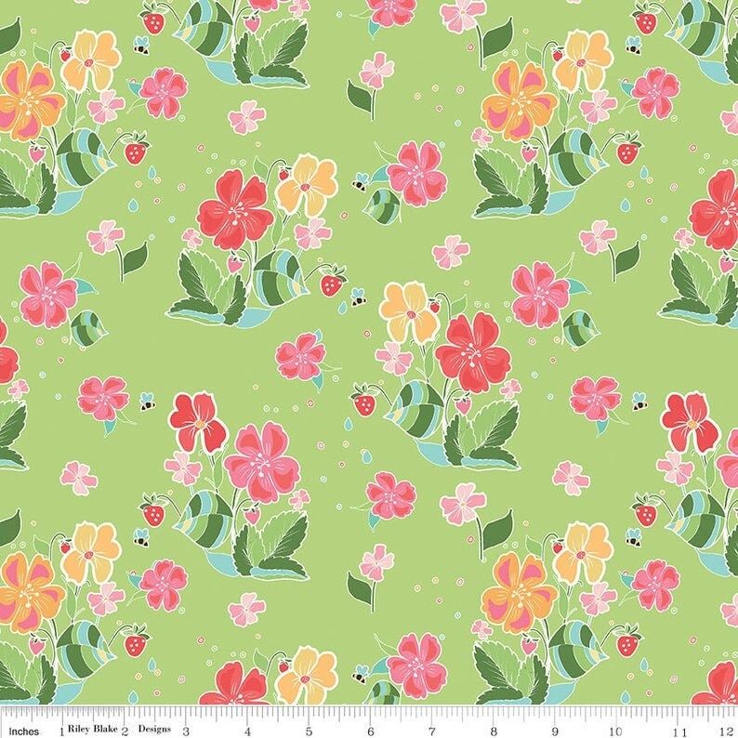This screenshot has height=738, width=738.
Task: Click the ruler number 7
Action: [x=431, y=731]
